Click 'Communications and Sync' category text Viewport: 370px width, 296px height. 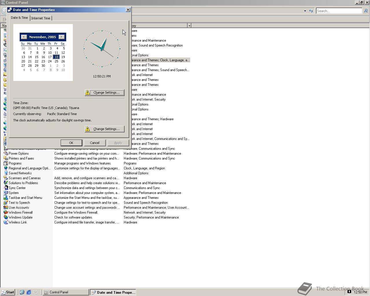coord(142,188)
